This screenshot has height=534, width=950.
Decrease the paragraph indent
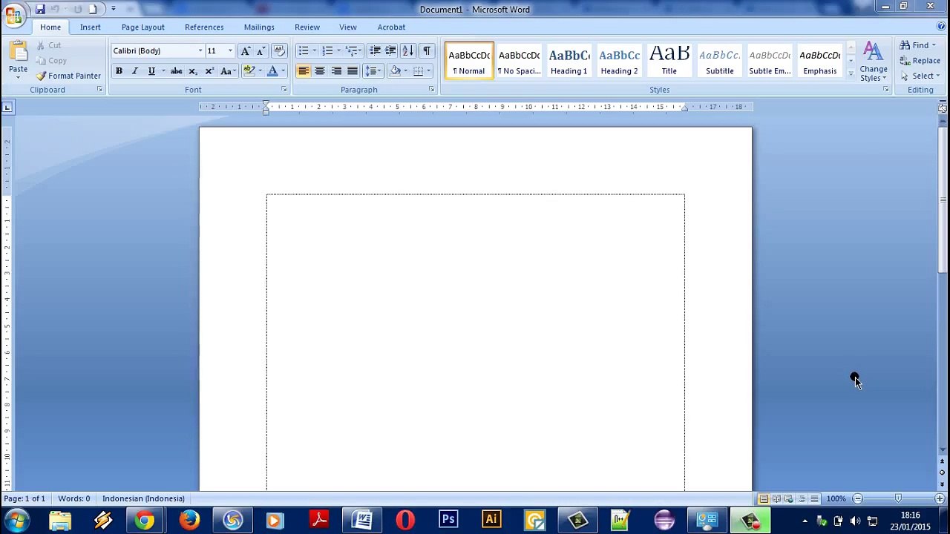point(375,50)
